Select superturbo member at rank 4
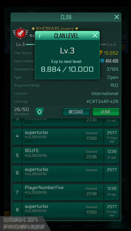This screenshot has height=231, width=131. tap(66, 137)
